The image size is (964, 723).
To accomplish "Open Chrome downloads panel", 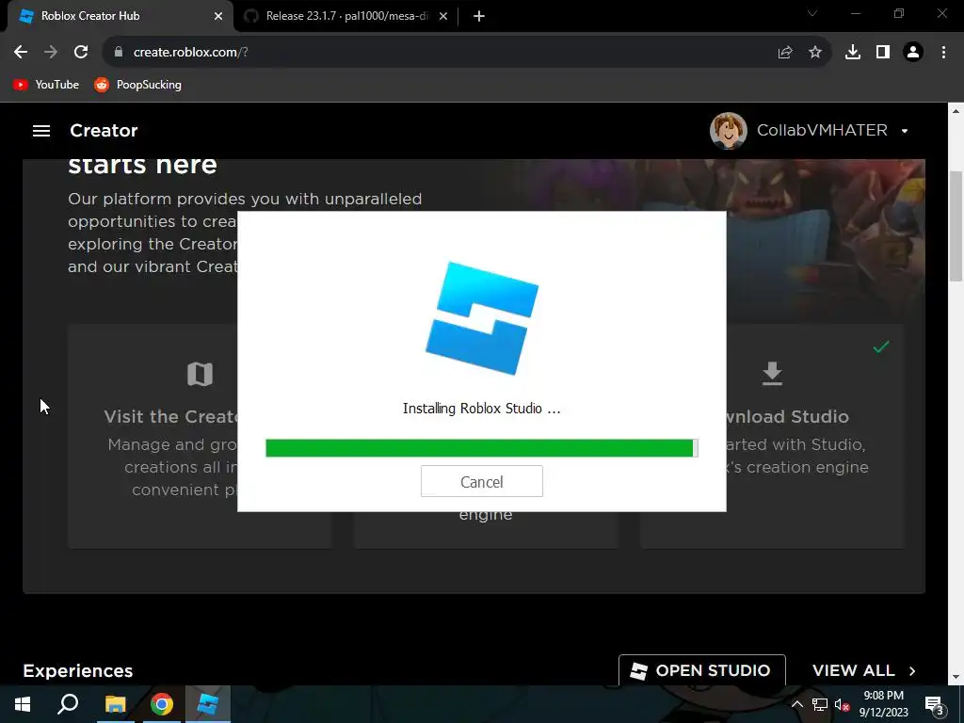I will click(853, 53).
